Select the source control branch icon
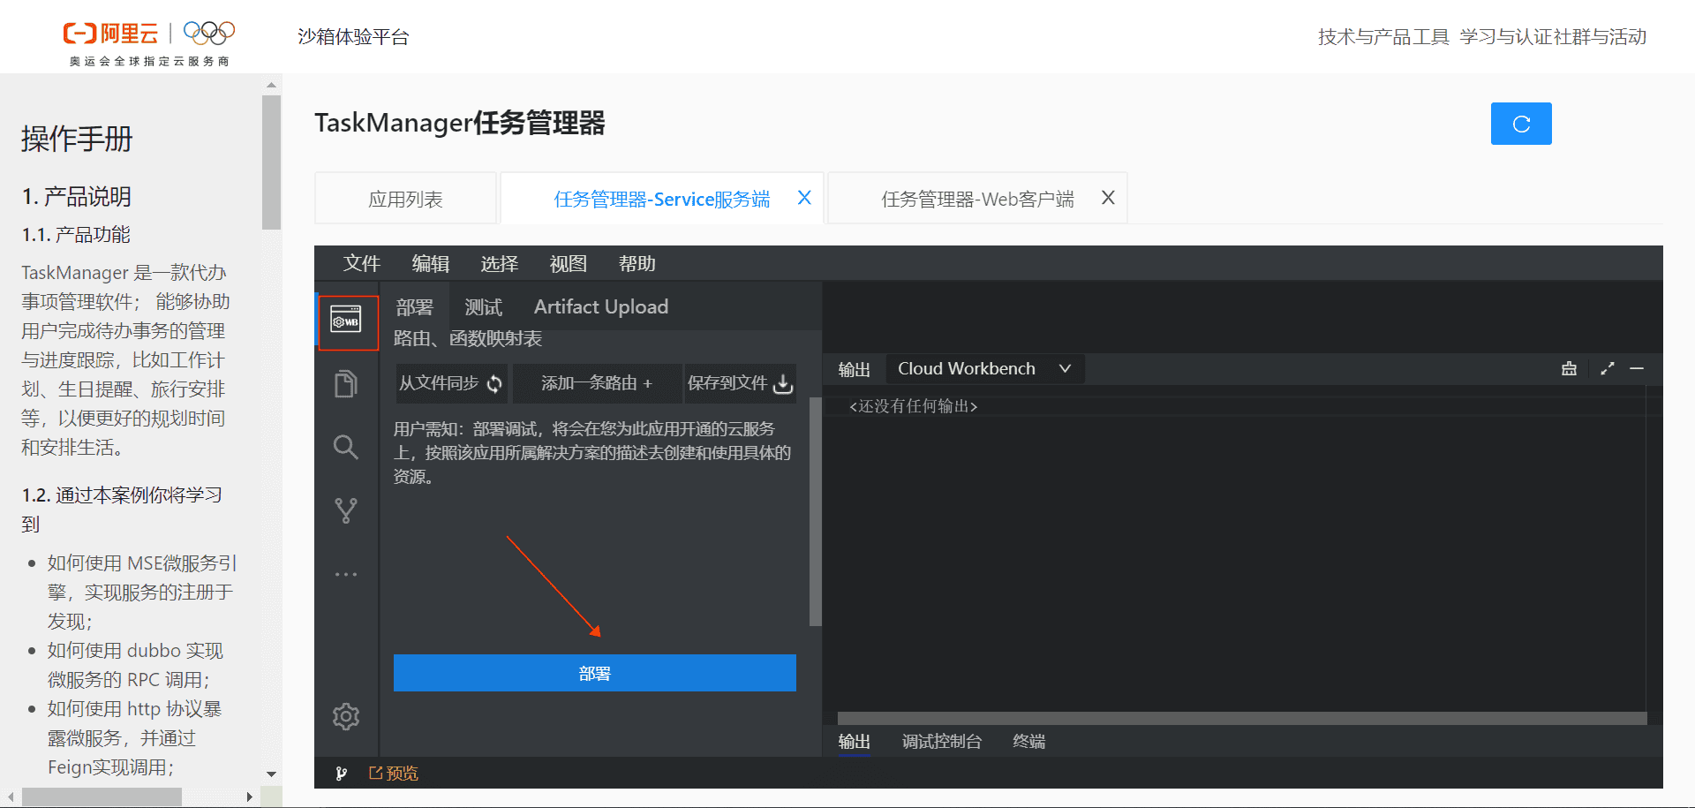Image resolution: width=1695 pixels, height=808 pixels. tap(346, 510)
